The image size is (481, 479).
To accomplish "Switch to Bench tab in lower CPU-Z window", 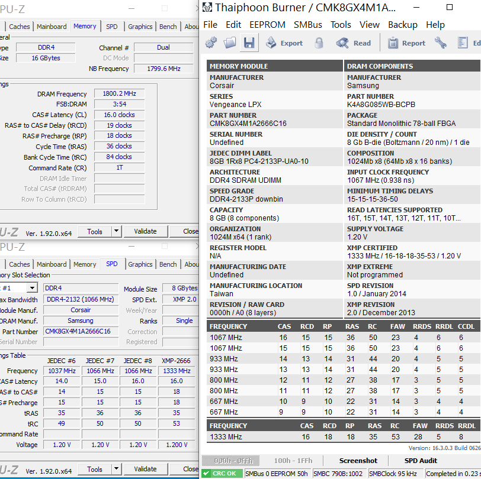I will [168, 264].
